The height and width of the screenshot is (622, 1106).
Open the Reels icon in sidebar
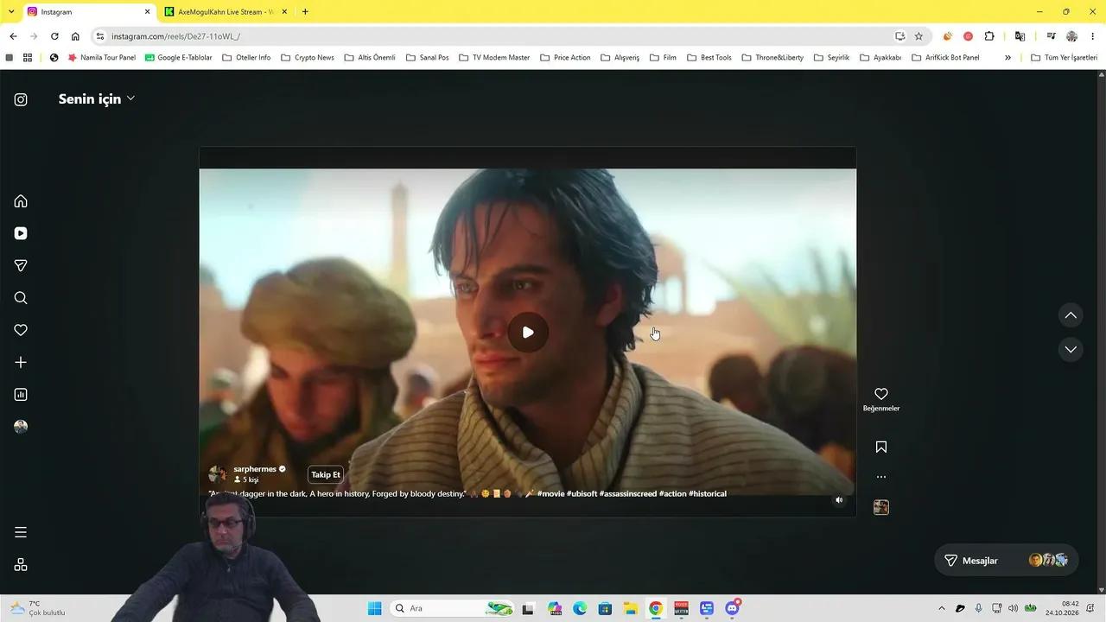coord(21,233)
